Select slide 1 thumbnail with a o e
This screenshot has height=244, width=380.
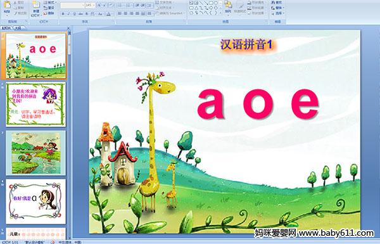(36, 56)
